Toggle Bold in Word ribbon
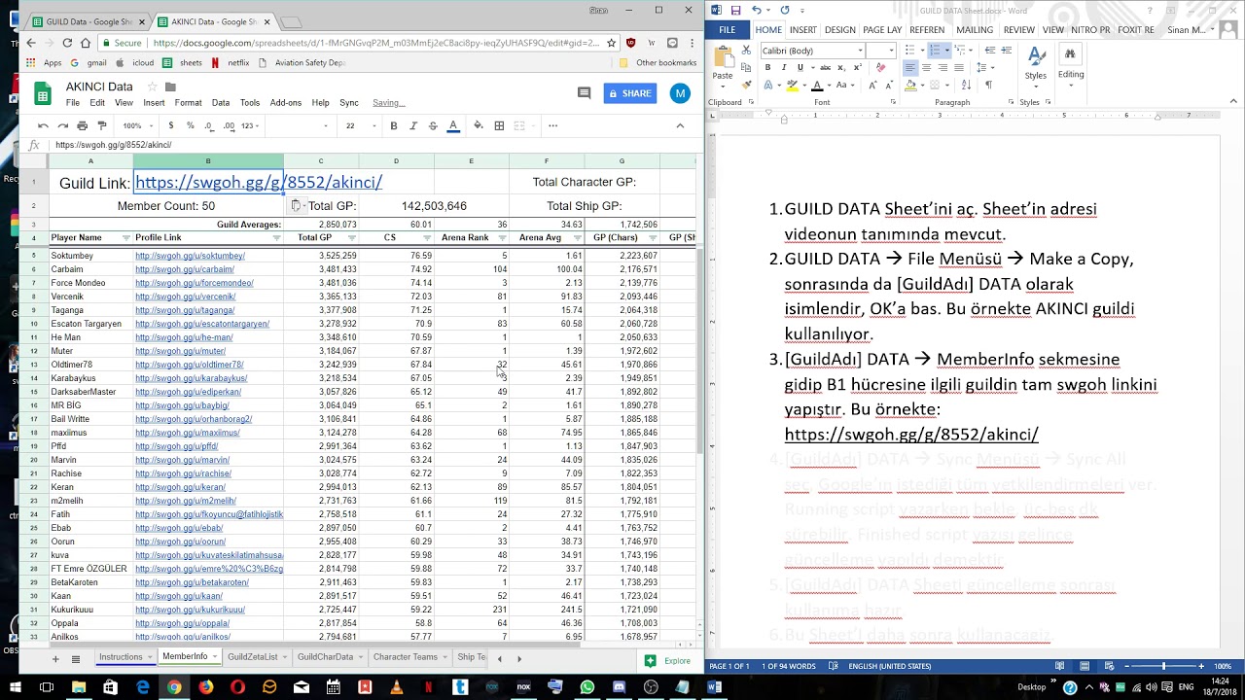Image resolution: width=1245 pixels, height=700 pixels. coord(767,67)
